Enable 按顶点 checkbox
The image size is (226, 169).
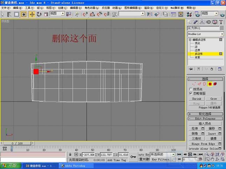click(191, 89)
